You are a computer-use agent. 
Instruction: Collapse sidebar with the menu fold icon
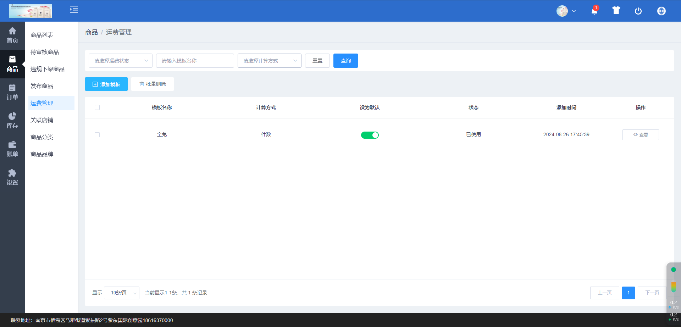coord(74,10)
